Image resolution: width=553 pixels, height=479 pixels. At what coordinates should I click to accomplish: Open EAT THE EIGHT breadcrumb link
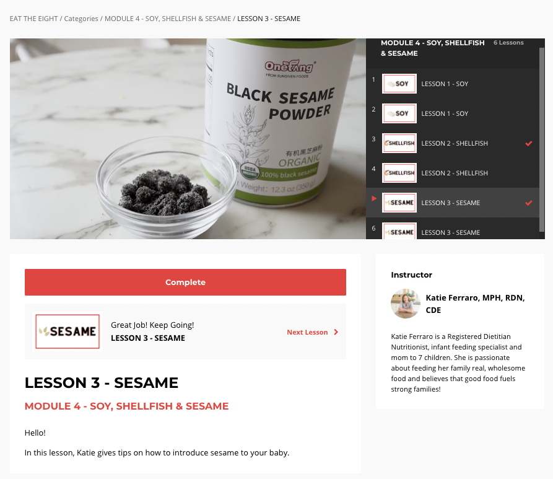tap(33, 19)
